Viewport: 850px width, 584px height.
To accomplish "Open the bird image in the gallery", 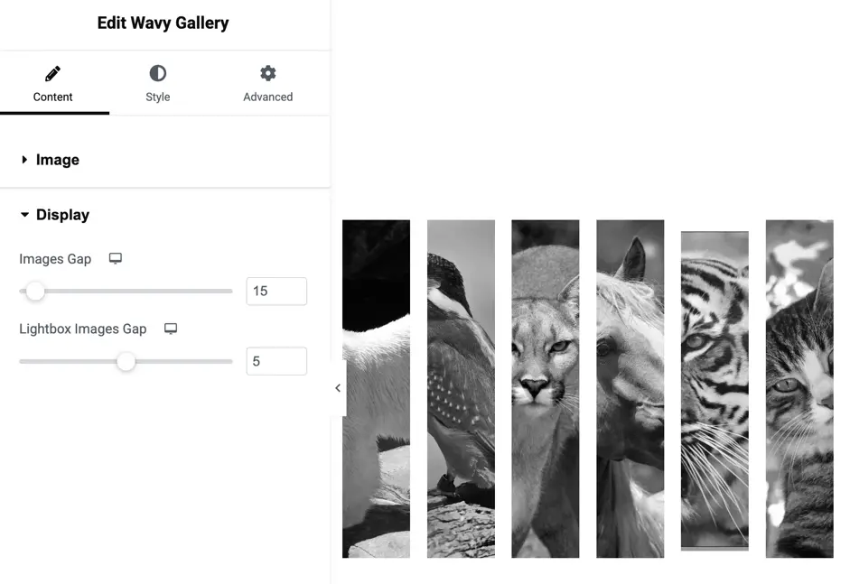I will point(461,388).
